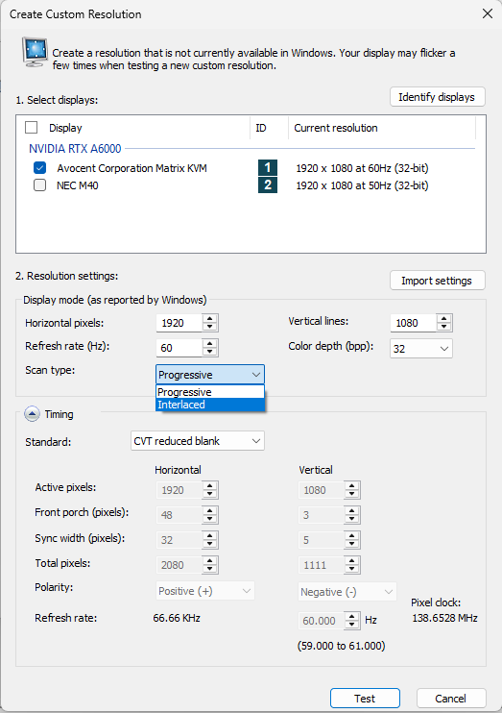Screen dimensions: 502x713
Task: Click the Identify displays button
Action: point(438,97)
